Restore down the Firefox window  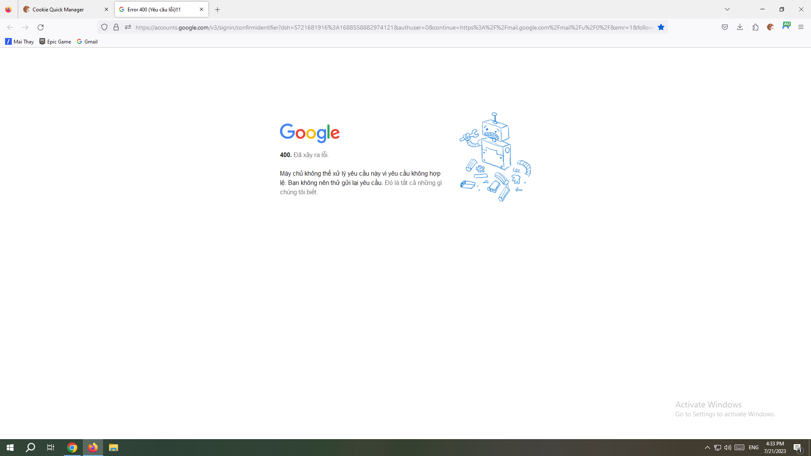tap(782, 9)
